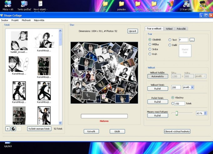The width and height of the screenshot is (213, 154).
Task: Open the py folder on desktop
Action: [105, 6]
